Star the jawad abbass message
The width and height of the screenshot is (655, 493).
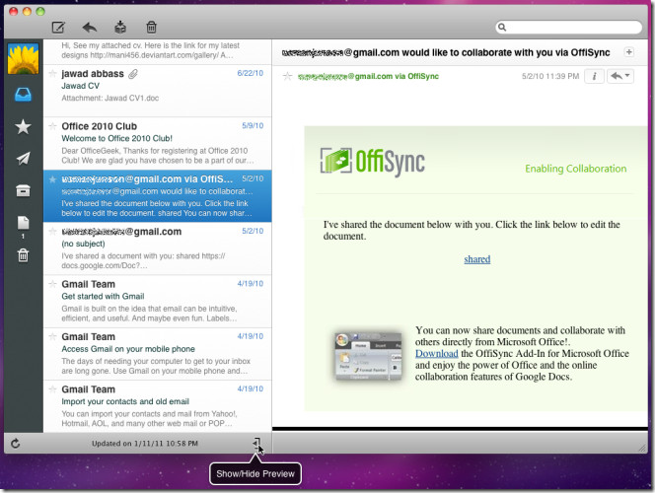coord(52,74)
